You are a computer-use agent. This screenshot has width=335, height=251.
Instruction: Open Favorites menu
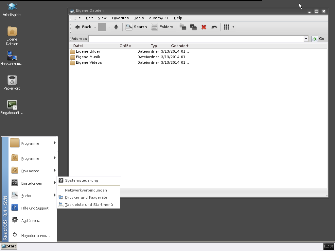coord(120,18)
